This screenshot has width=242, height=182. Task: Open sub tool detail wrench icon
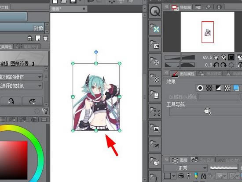click(46, 111)
